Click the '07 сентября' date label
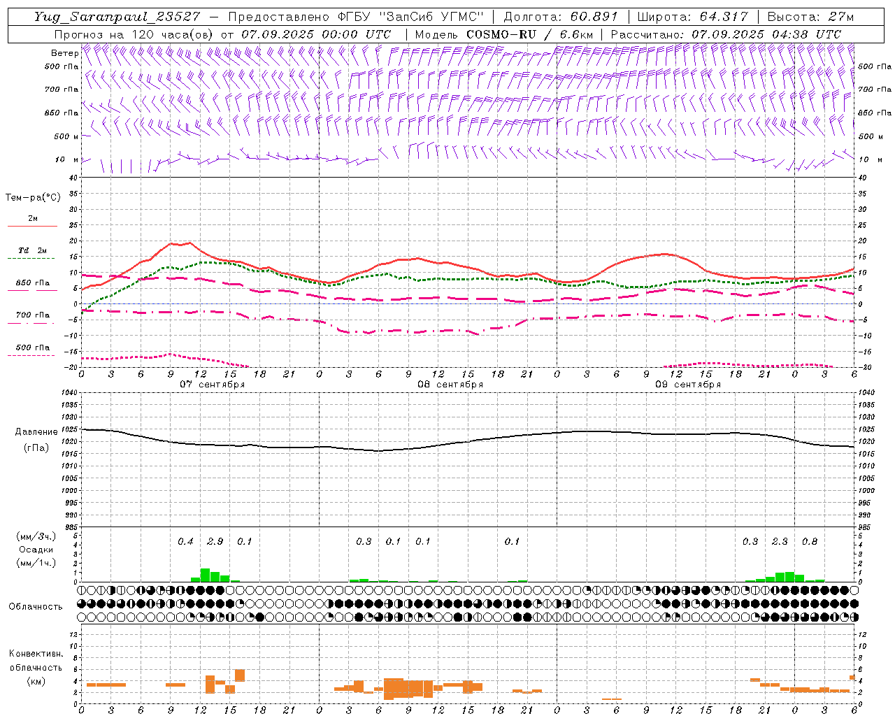895x716 pixels. 212,385
